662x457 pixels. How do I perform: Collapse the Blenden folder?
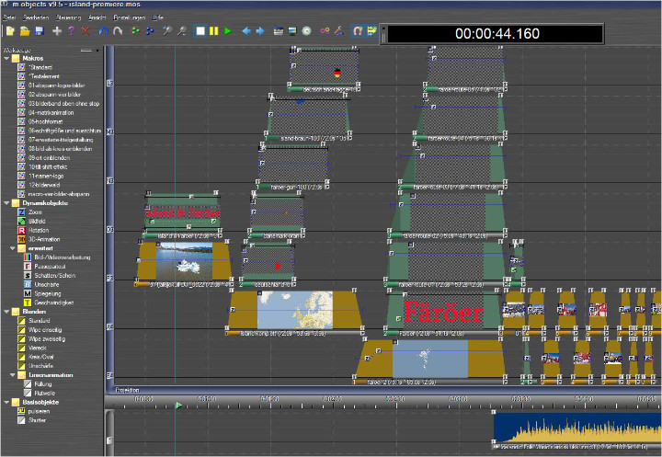7,311
